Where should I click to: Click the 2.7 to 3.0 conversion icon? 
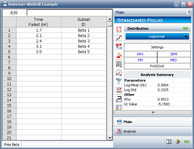(x=119, y=89)
